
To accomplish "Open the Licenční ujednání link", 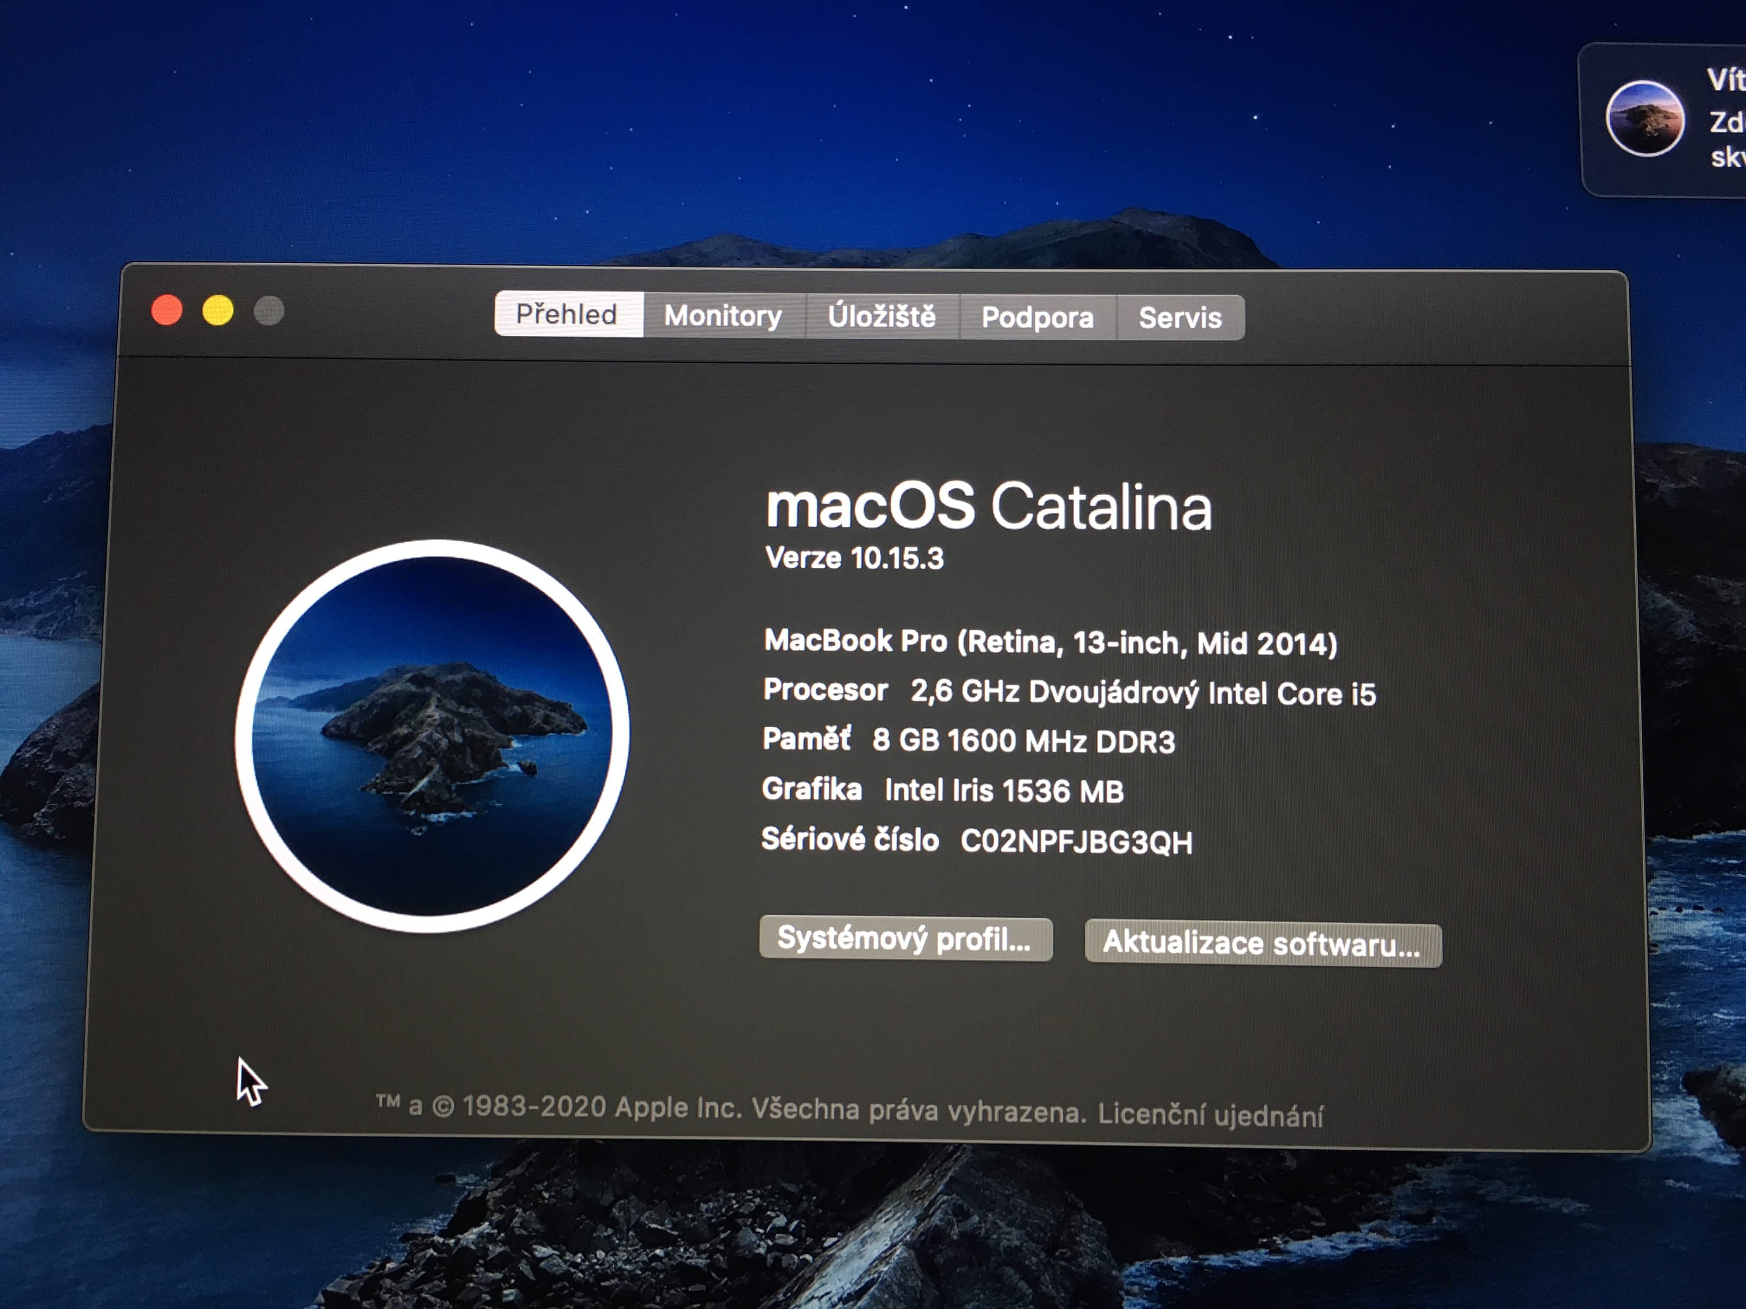I will pyautogui.click(x=1210, y=1115).
